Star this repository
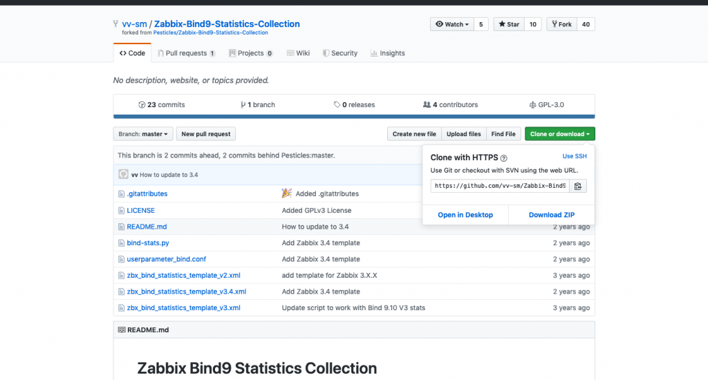708x380 pixels. (x=509, y=24)
